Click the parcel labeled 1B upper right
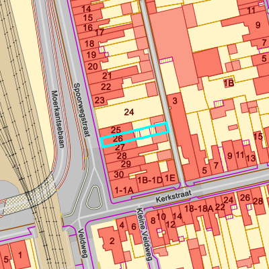The height and width of the screenshot is (269, 269). 229,83
